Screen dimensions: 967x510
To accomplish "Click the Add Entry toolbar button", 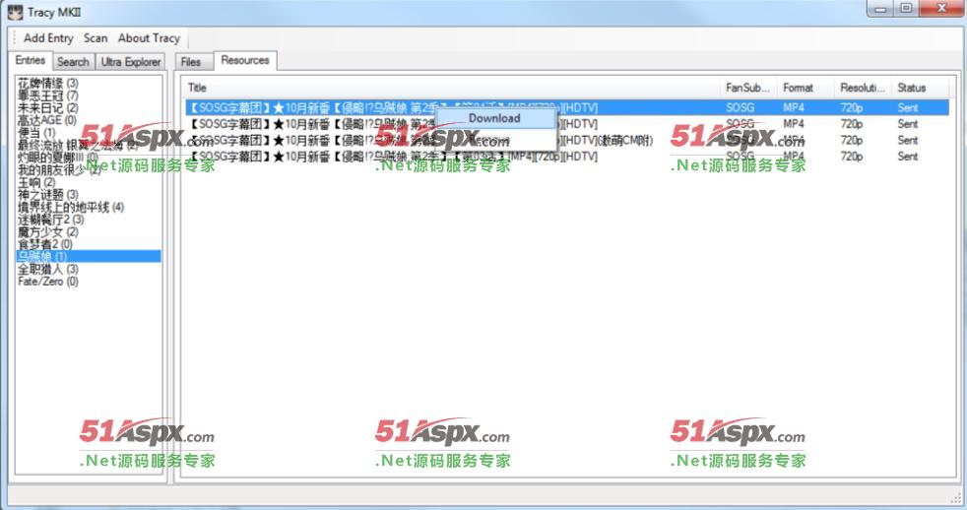I will 48,38.
